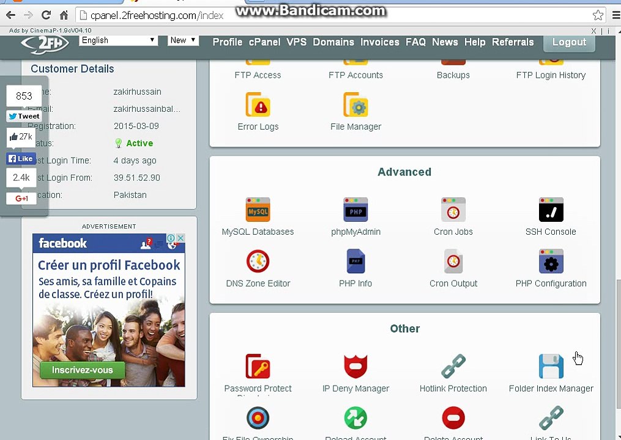Close the Facebook advertisement
The height and width of the screenshot is (440, 621).
pyautogui.click(x=180, y=238)
